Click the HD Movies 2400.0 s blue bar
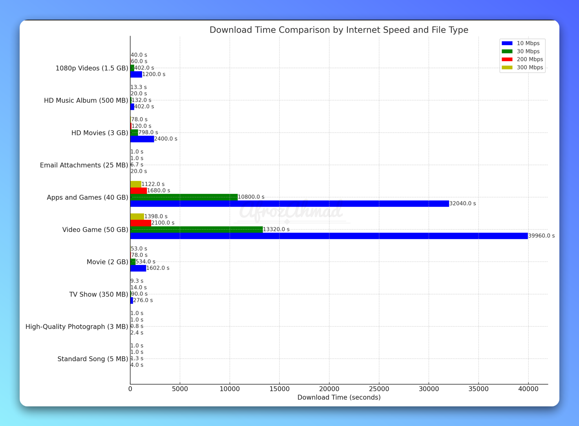This screenshot has height=426, width=579. (142, 139)
